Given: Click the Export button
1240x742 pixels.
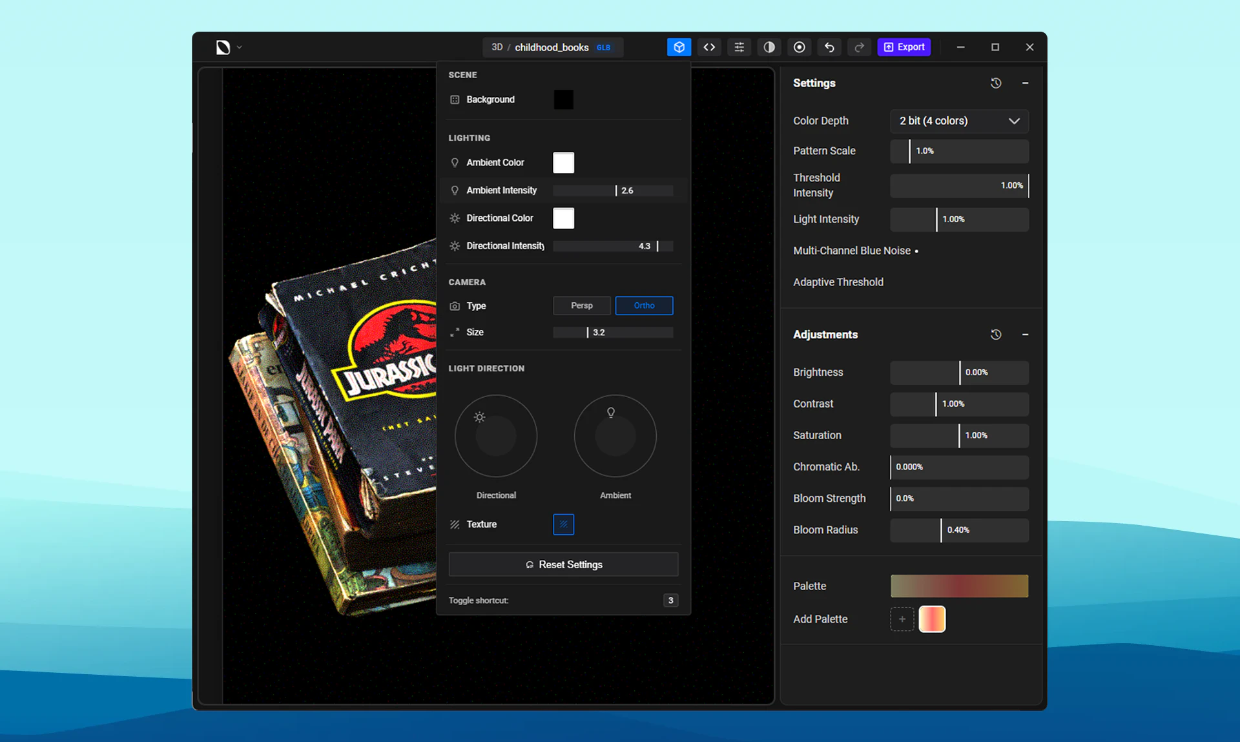Looking at the screenshot, I should [x=904, y=46].
